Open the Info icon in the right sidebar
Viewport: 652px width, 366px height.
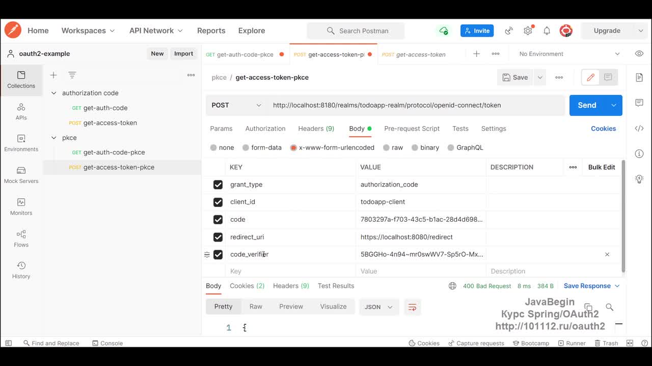[639, 154]
